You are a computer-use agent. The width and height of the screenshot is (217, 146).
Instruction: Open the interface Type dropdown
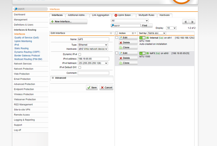pos(93,45)
